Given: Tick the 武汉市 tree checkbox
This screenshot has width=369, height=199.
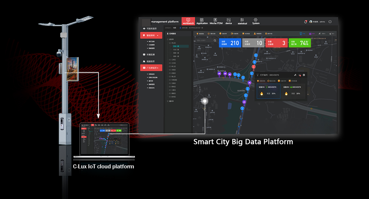Looking at the screenshot, I should 168,39.
